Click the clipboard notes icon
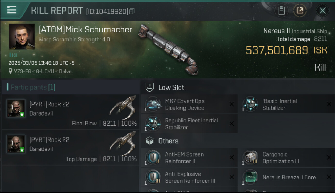The image size is (335, 193). (281, 11)
